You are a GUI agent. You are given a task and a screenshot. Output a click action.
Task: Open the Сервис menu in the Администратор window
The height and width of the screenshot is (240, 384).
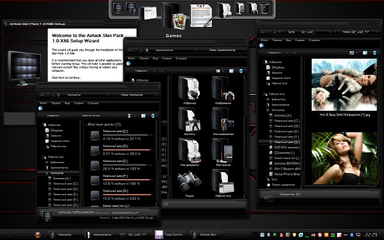click(x=166, y=58)
